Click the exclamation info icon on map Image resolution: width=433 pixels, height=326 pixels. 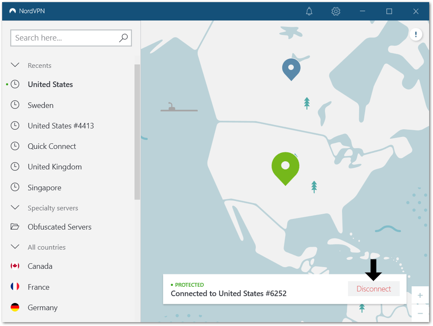tap(415, 35)
